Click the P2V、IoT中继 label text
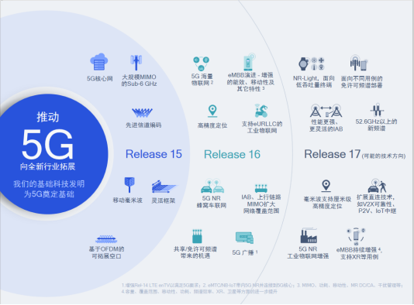The width and height of the screenshot is (414, 305). point(377,211)
